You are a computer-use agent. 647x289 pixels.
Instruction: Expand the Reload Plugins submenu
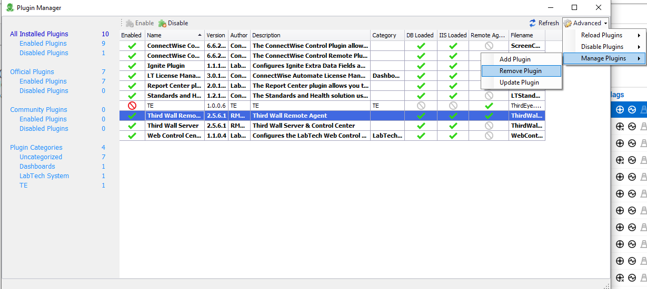(604, 35)
